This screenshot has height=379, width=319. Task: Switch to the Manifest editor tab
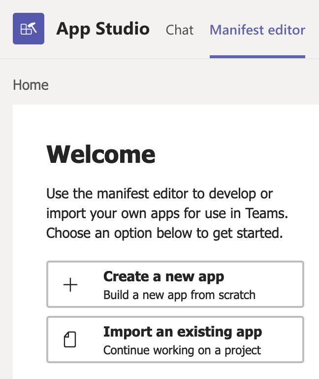click(x=257, y=30)
